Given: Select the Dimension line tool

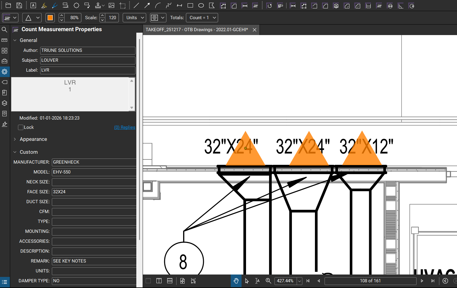Looking at the screenshot, I should (180, 5).
